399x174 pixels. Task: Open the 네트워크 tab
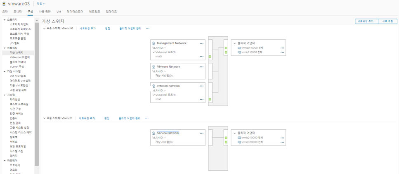pyautogui.click(x=94, y=12)
